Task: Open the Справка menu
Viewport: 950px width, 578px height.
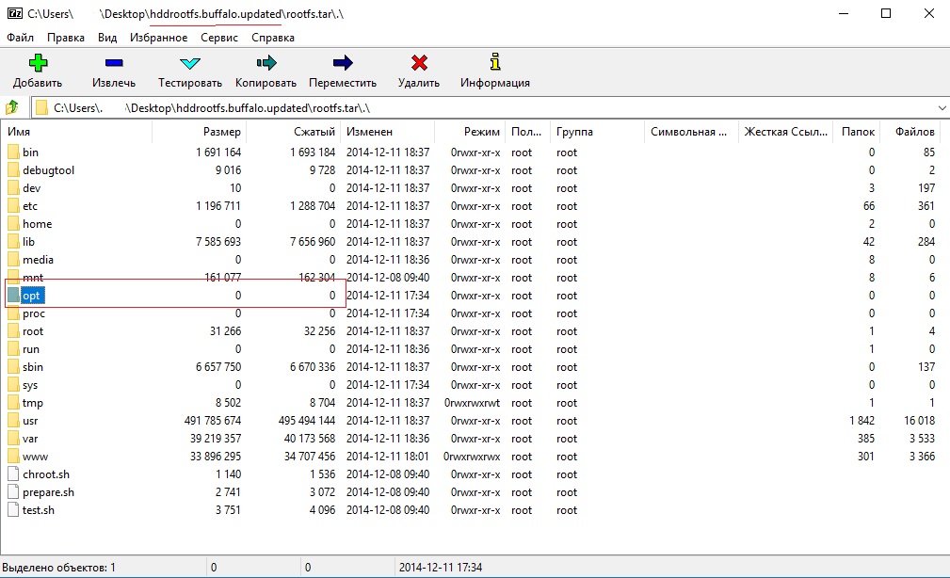Action: (273, 38)
